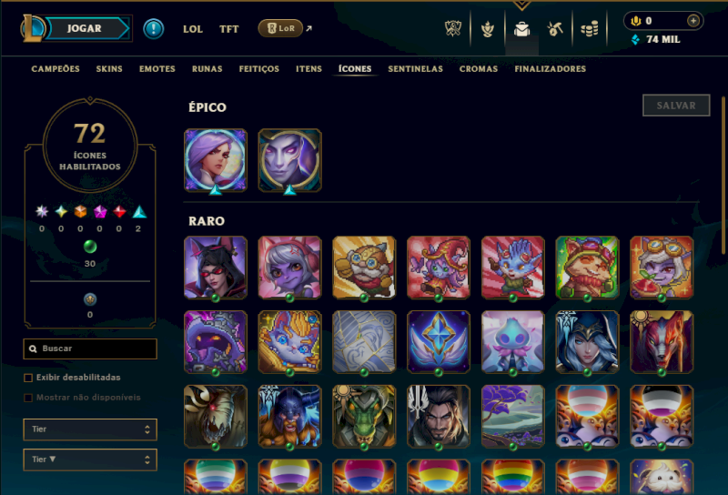728x495 pixels.
Task: Open the first Tier dropdown
Action: coord(90,429)
